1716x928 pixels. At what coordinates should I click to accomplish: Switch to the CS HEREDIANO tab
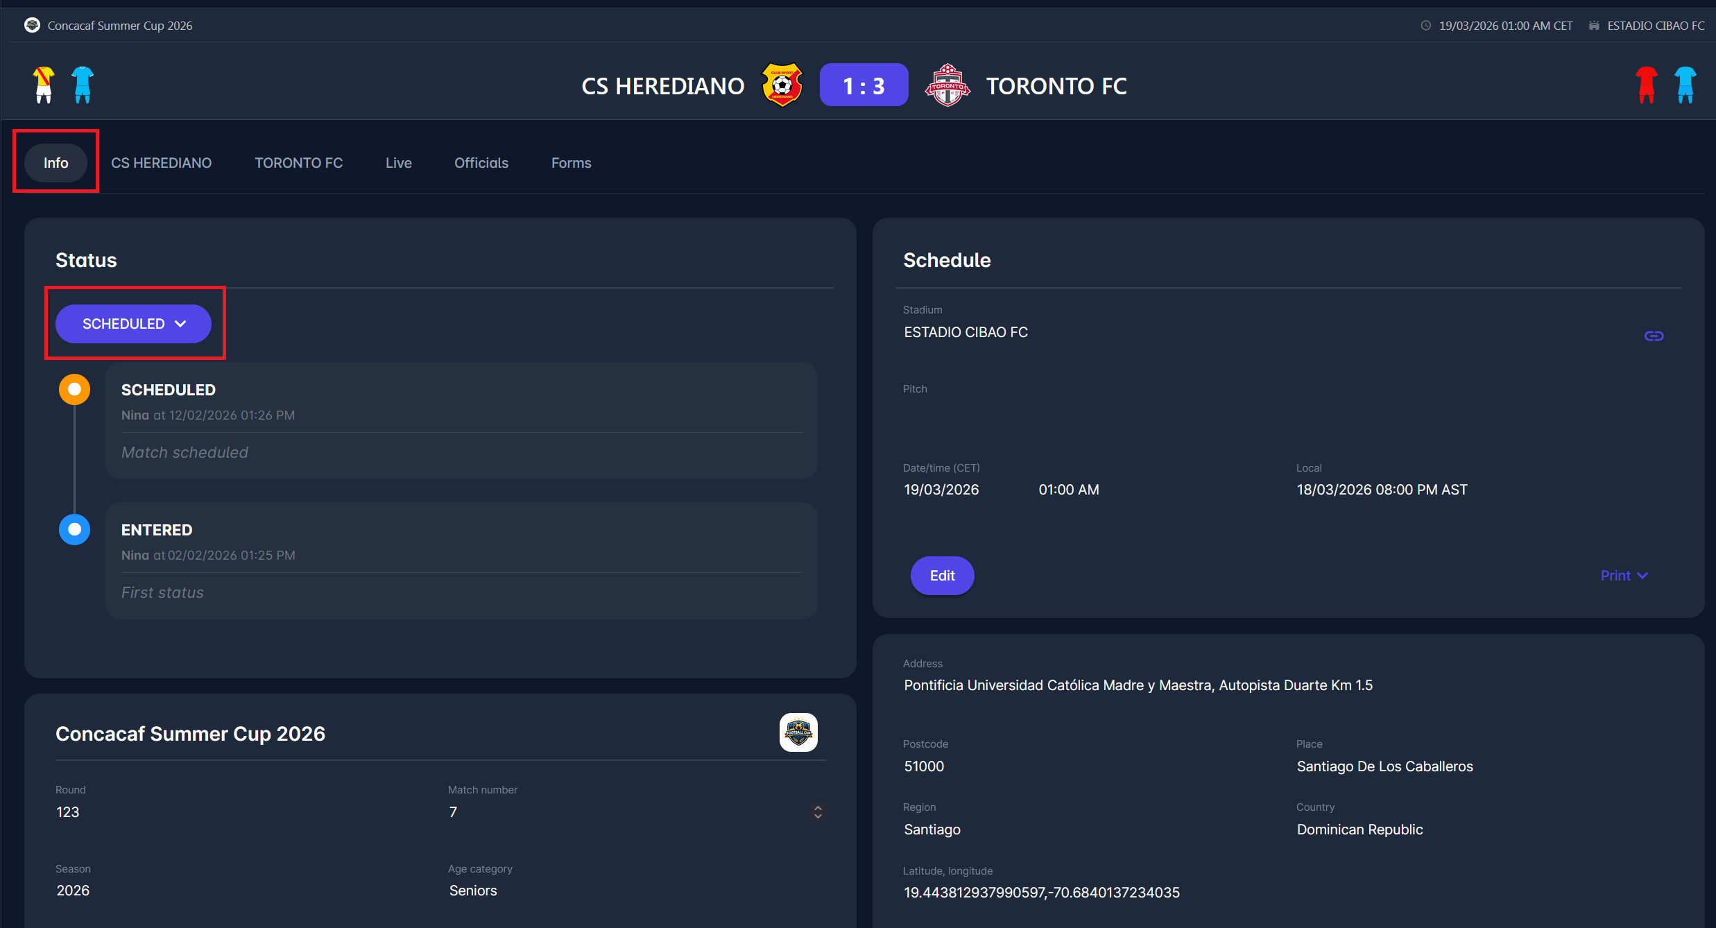click(x=161, y=163)
